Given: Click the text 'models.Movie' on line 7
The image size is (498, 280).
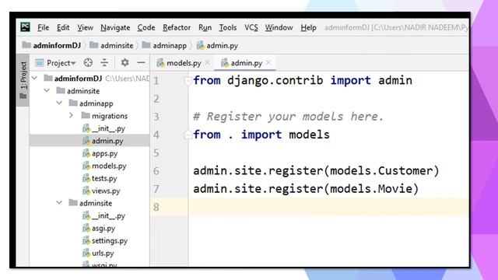Looking at the screenshot, I should point(371,189).
